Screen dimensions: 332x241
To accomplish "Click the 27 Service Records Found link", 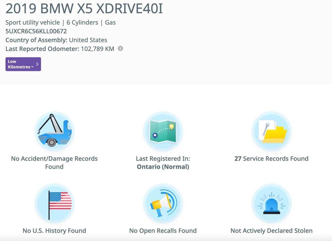I will coord(271,158).
